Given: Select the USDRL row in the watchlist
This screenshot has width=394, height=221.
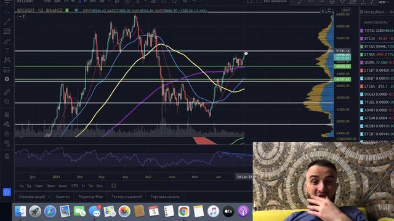Looking at the screenshot, I should 377,63.
